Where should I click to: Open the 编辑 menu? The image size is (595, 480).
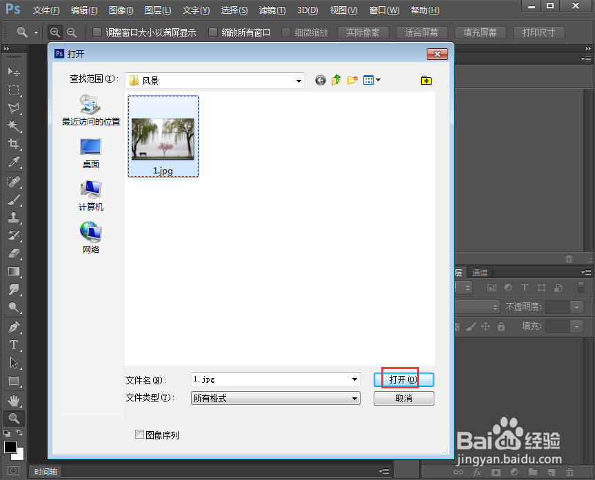pyautogui.click(x=84, y=10)
